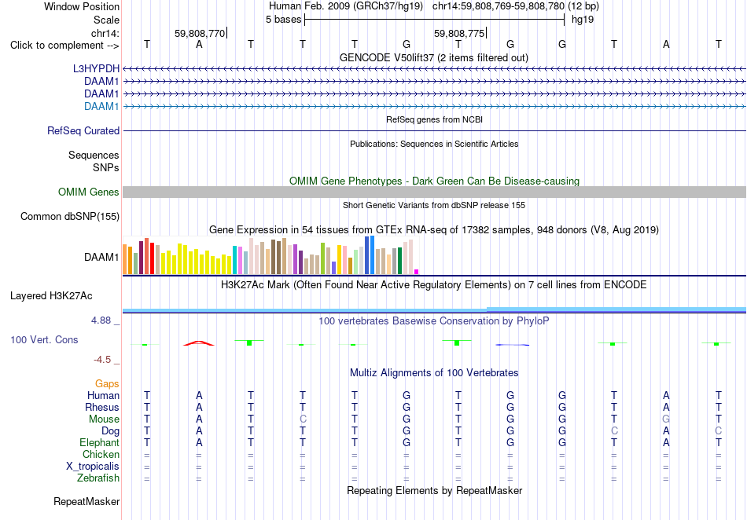
Task: Select the Elephant species label
Action: tap(100, 442)
